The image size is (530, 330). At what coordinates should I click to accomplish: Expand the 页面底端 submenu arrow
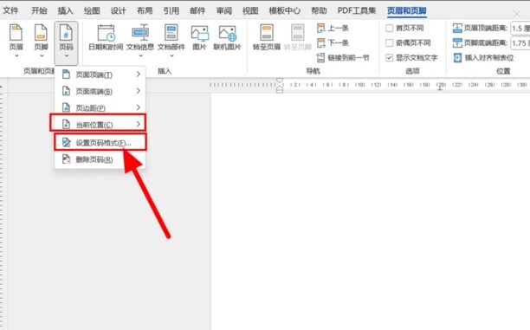click(x=139, y=91)
